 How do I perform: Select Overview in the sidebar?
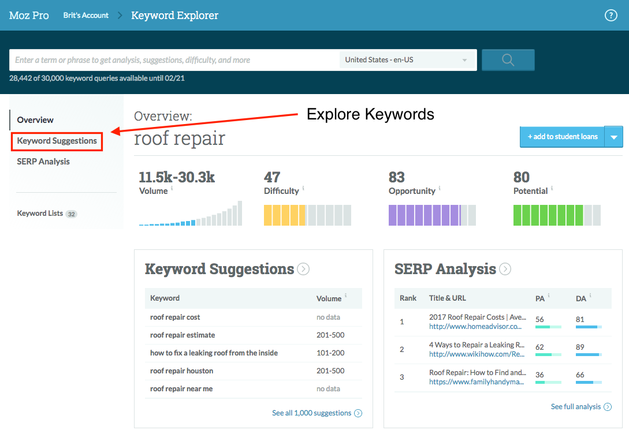35,120
